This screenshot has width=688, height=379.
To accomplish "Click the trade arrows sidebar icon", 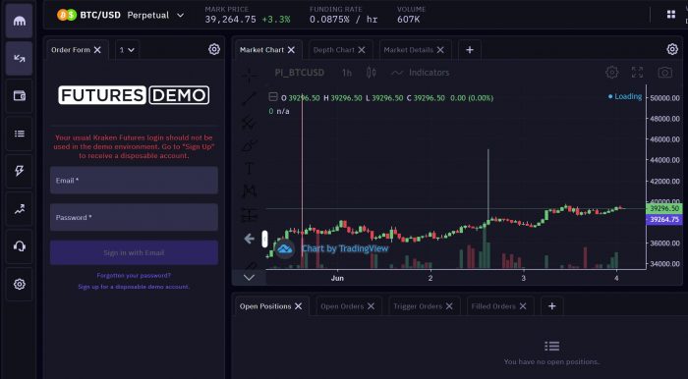I will coord(20,58).
